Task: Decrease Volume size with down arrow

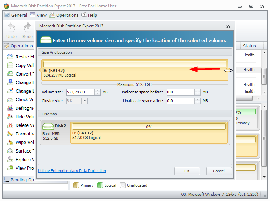Action: coord(97,94)
